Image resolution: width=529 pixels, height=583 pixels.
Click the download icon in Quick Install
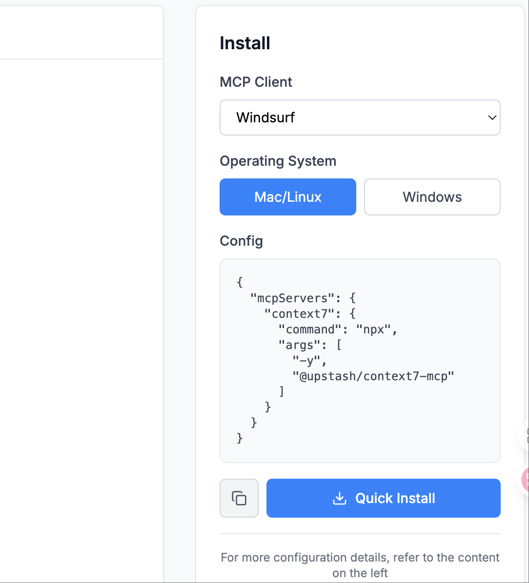coord(339,498)
